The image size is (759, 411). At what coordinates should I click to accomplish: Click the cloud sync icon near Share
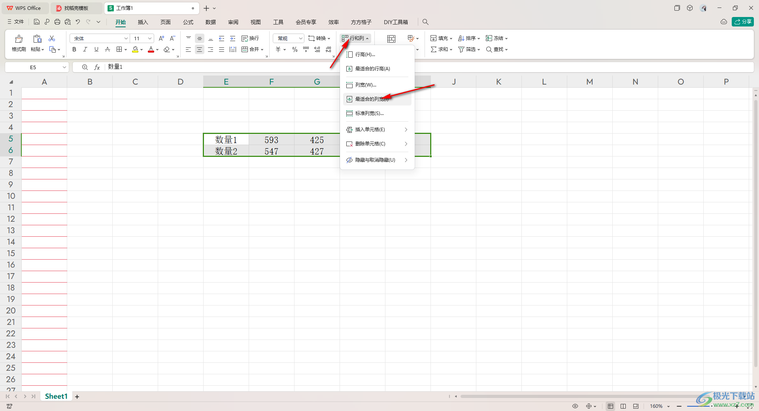(x=724, y=22)
